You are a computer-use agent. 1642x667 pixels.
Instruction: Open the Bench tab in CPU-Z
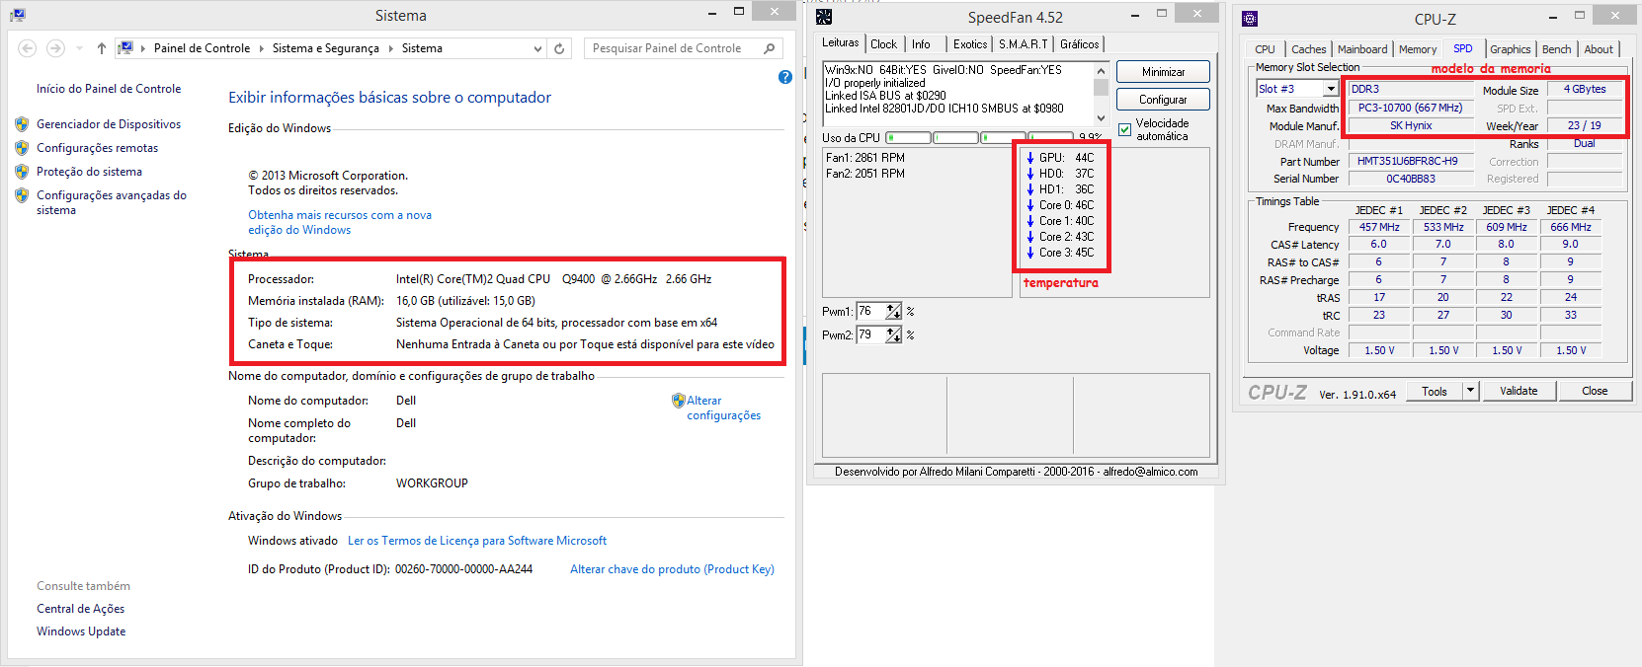(x=1556, y=49)
